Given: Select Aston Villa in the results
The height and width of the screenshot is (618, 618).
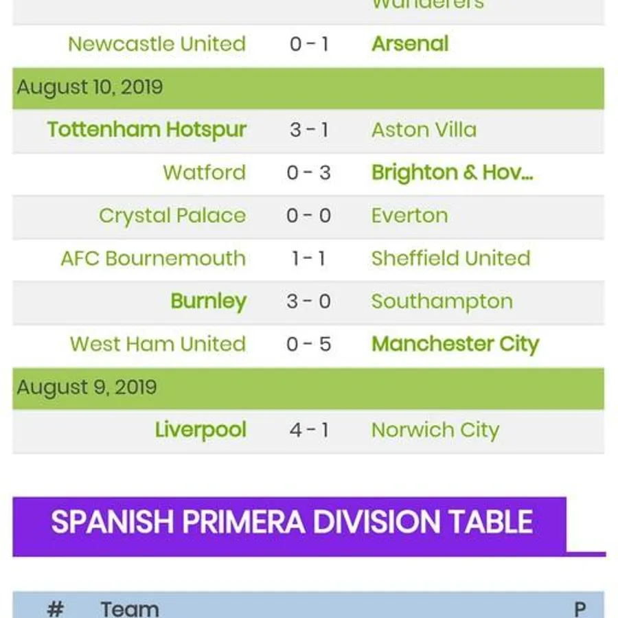Looking at the screenshot, I should tap(424, 130).
